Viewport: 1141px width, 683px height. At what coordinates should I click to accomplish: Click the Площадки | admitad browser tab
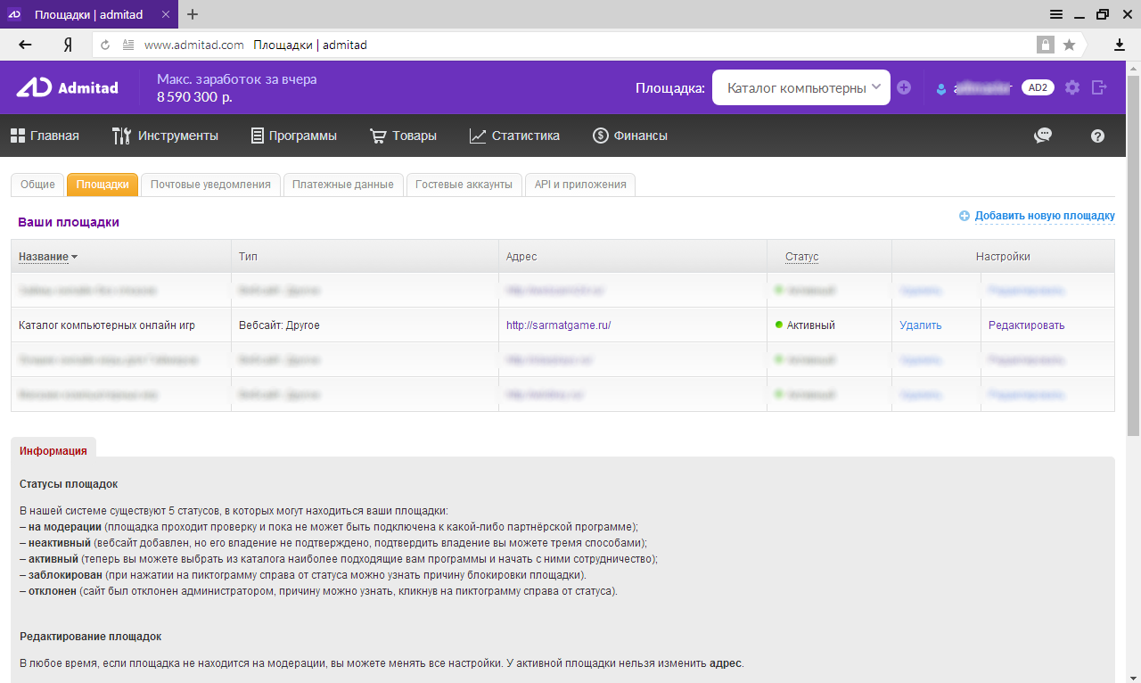[x=89, y=14]
